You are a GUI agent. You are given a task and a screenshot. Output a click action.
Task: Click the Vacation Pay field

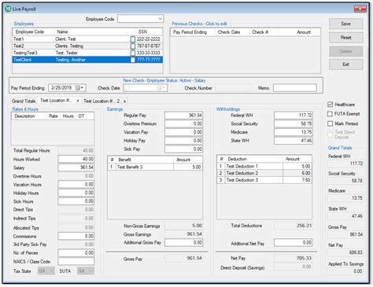coord(184,132)
